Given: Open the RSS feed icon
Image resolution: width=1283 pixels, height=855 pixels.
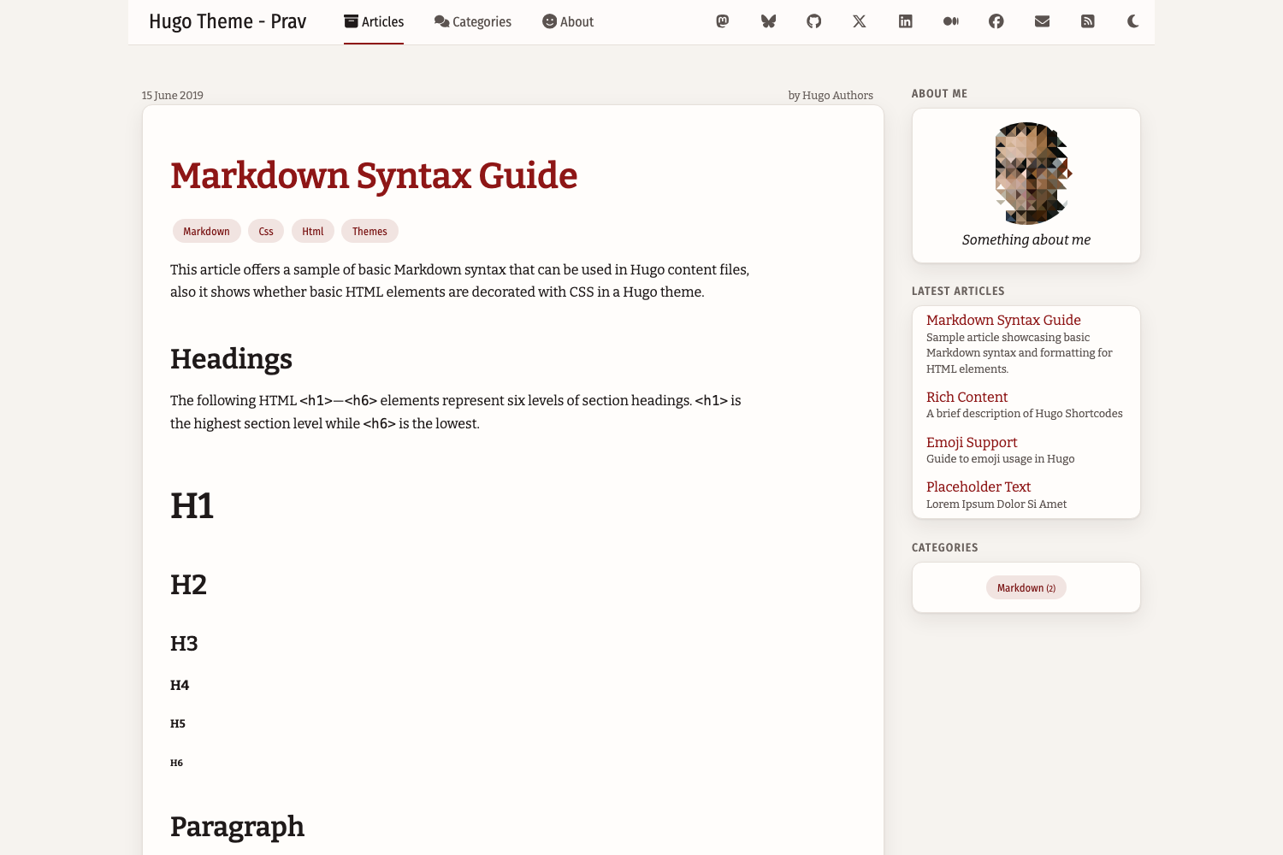Looking at the screenshot, I should 1088,21.
